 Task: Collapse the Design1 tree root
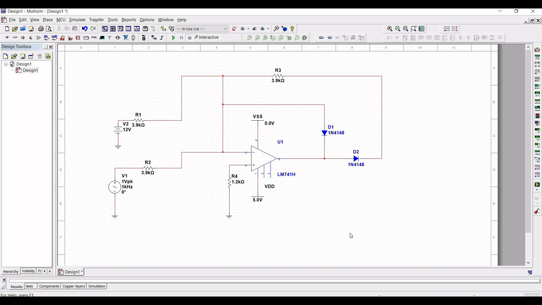coord(6,64)
